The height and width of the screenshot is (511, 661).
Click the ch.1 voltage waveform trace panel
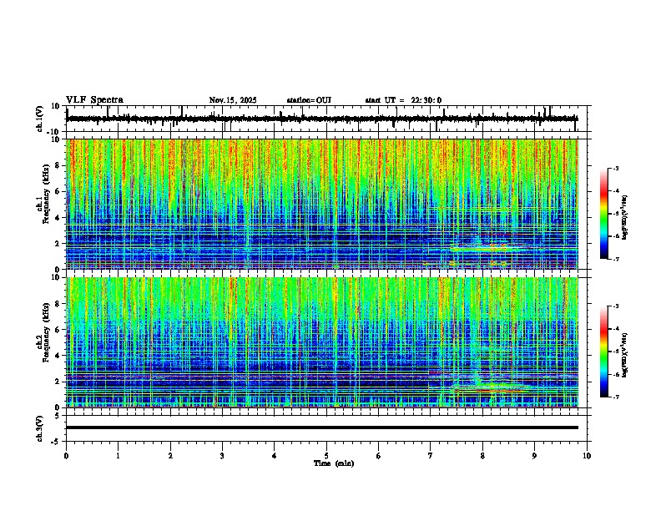click(325, 119)
